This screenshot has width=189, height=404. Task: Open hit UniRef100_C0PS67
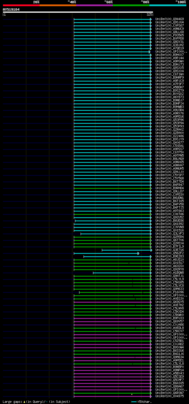click(x=170, y=25)
